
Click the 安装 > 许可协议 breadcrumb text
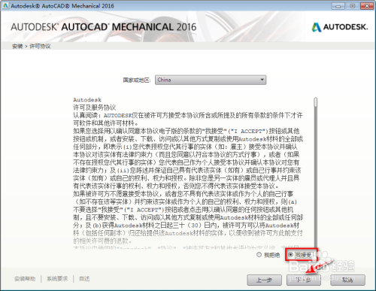click(32, 46)
